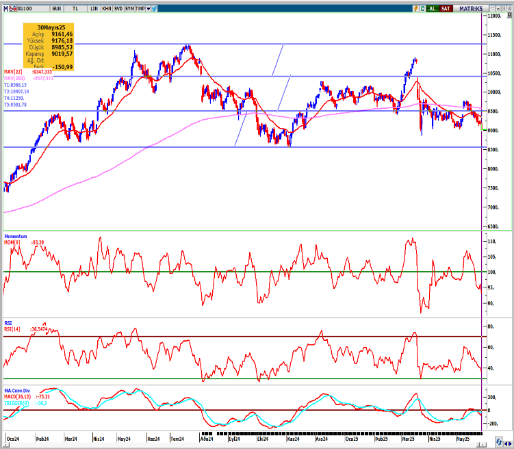
Task: Click the KHN toolbar button
Action: tap(107, 8)
